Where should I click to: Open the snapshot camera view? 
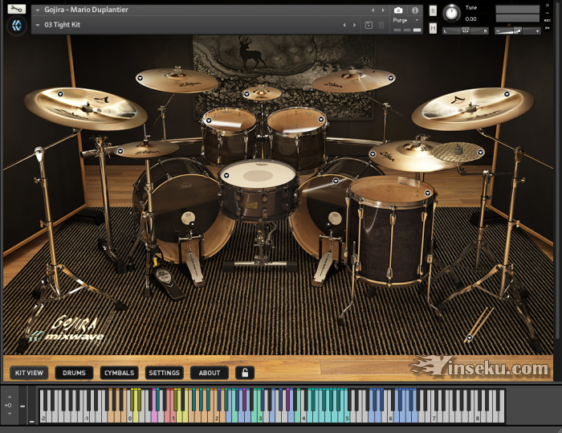tap(399, 10)
